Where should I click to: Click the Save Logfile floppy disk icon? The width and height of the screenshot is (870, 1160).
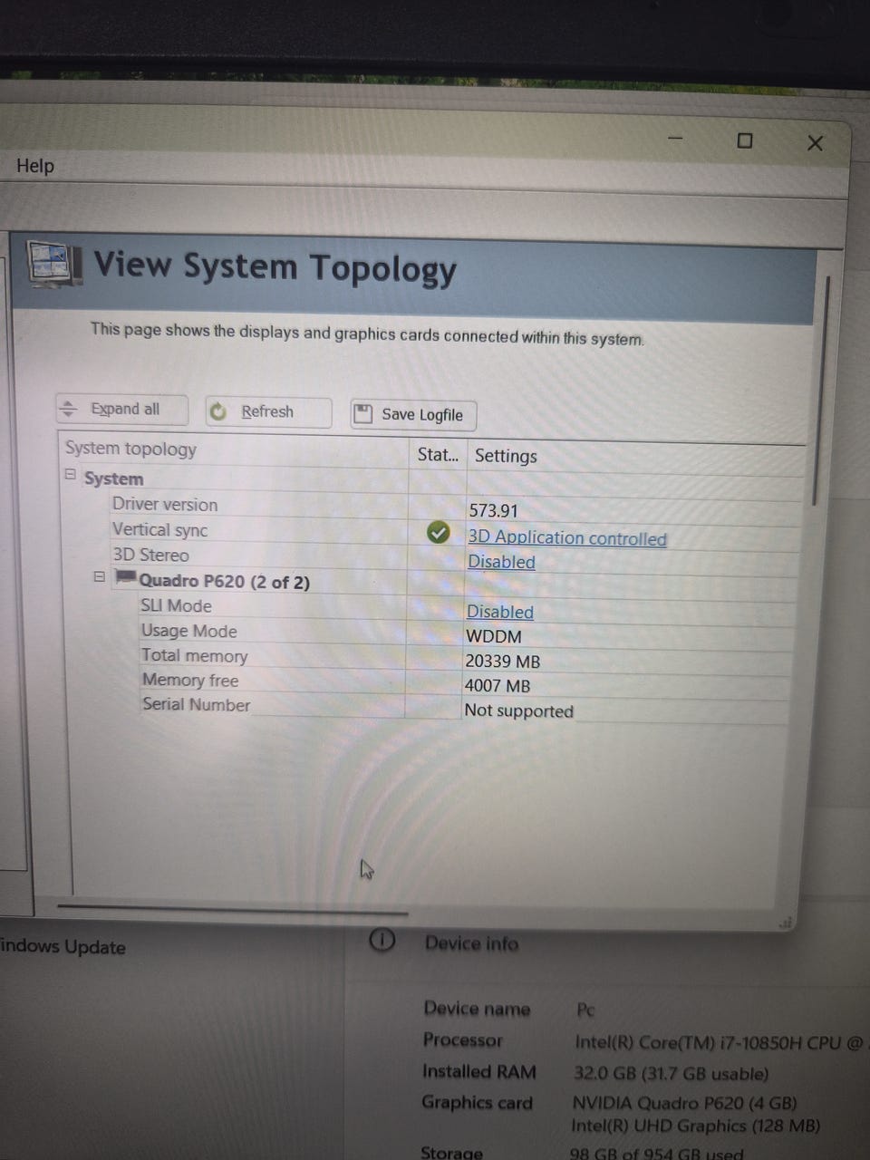(363, 414)
